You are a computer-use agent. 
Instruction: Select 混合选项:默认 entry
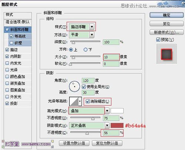(x=18, y=22)
